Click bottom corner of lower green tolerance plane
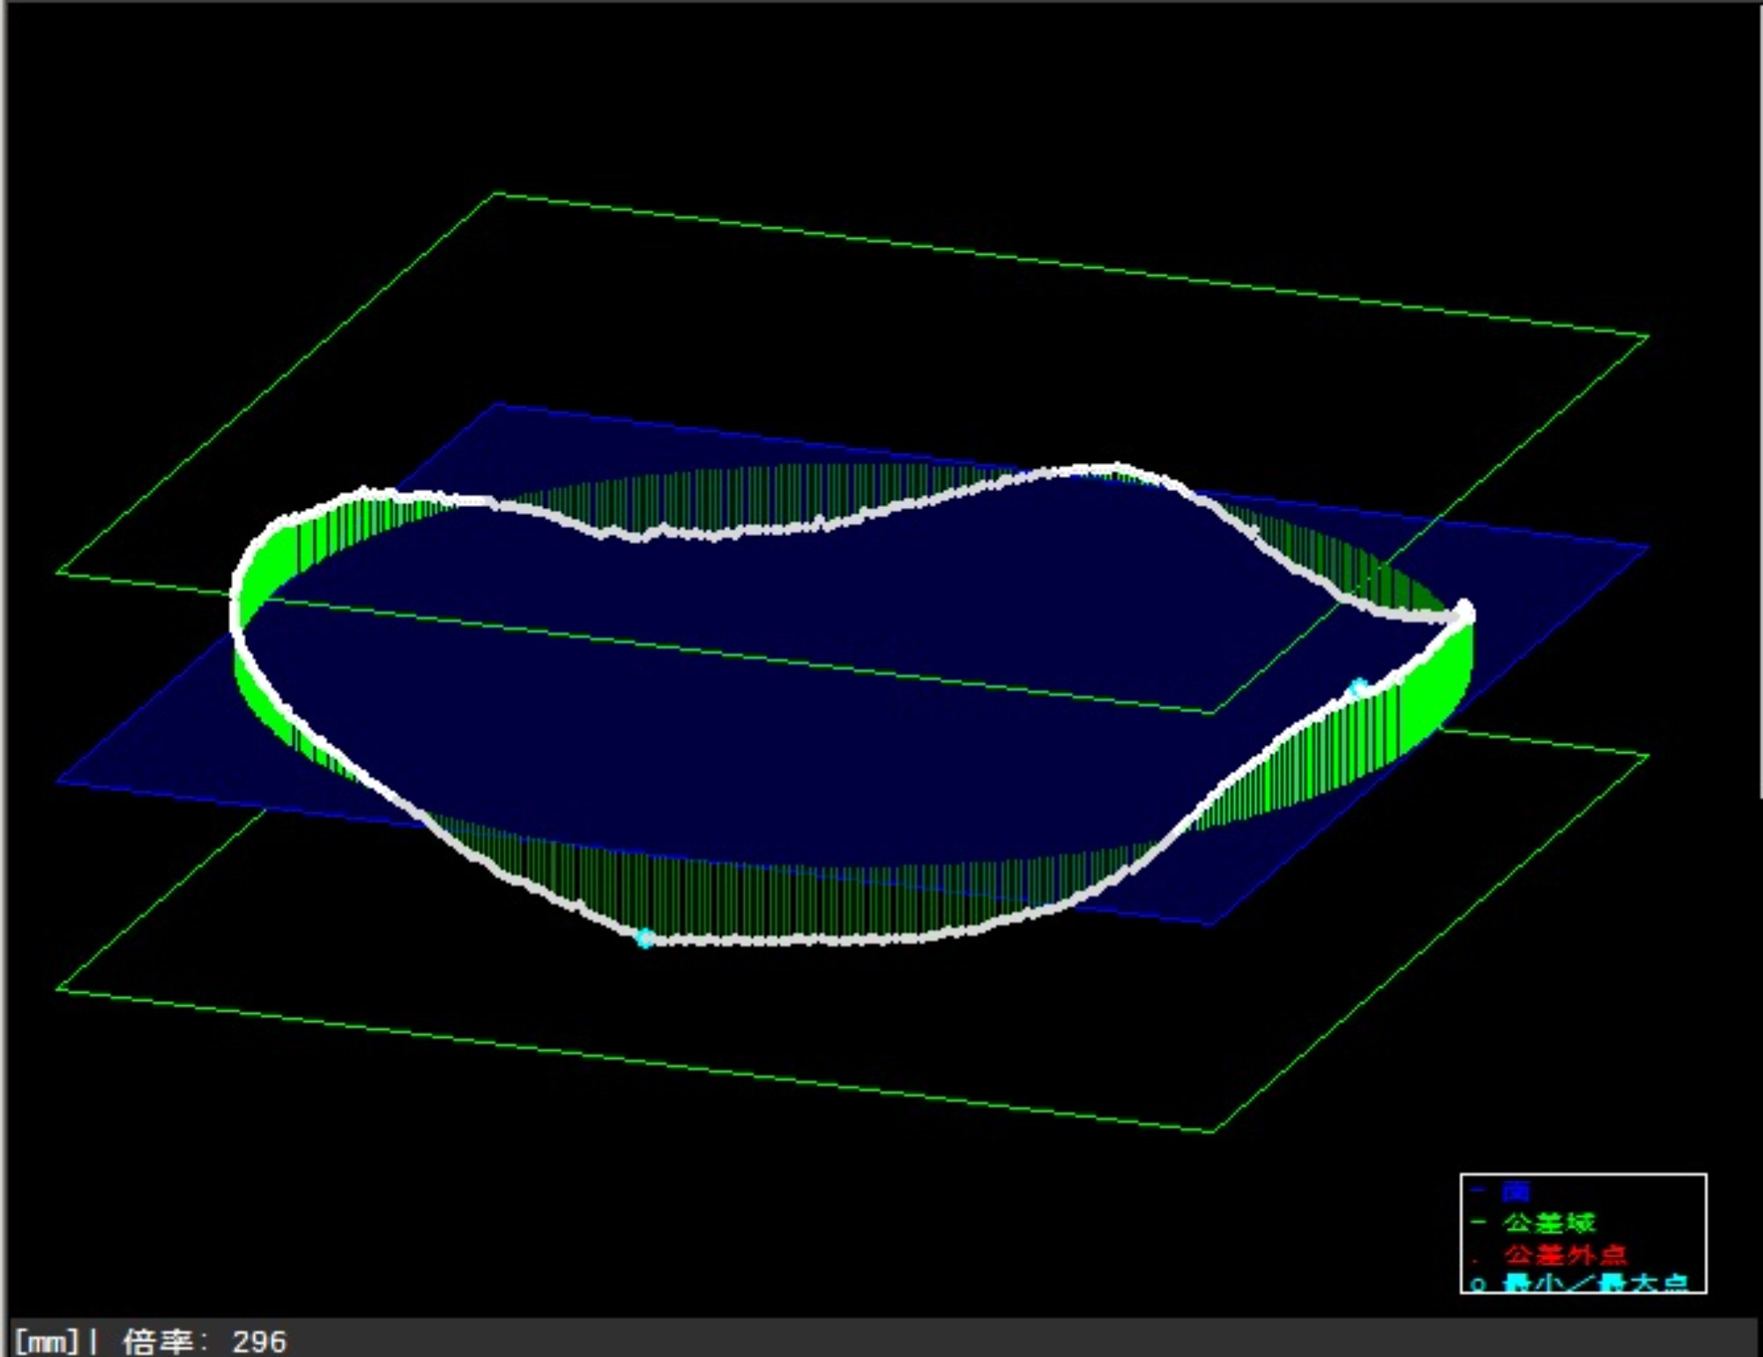The width and height of the screenshot is (1763, 1357). (x=1213, y=1130)
